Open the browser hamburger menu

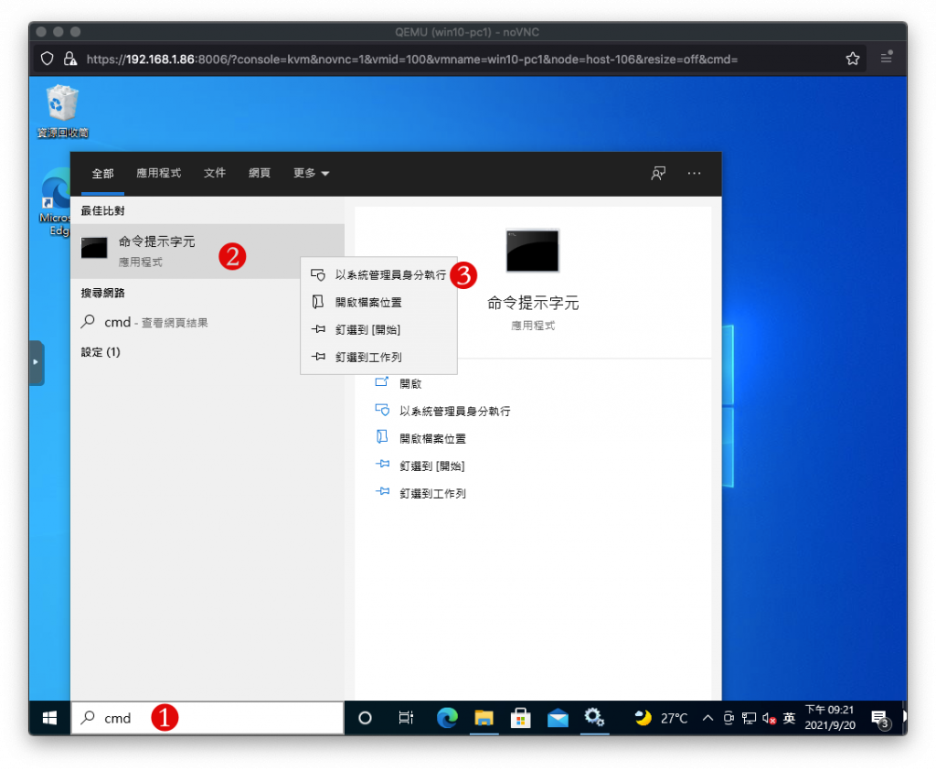pos(887,58)
